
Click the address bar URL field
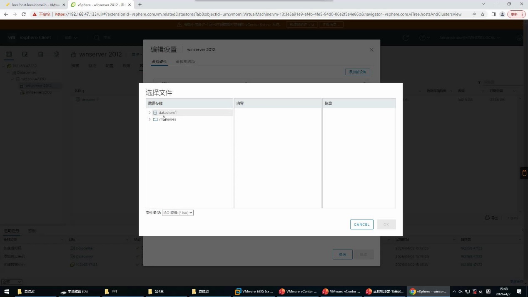tap(258, 14)
